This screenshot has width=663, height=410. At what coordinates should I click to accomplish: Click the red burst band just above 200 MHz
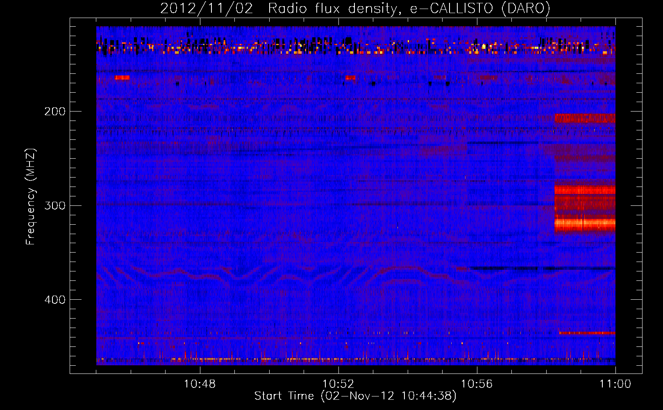click(x=585, y=118)
